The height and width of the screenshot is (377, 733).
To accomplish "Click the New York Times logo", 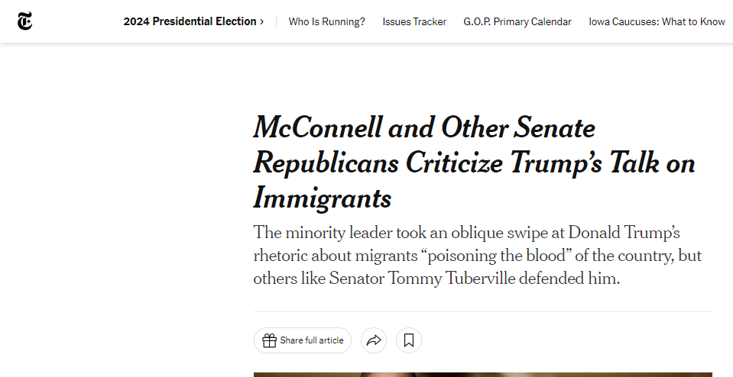I will 25,21.
